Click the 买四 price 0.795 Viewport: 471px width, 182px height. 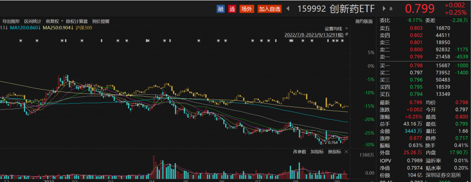pyautogui.click(x=417, y=87)
